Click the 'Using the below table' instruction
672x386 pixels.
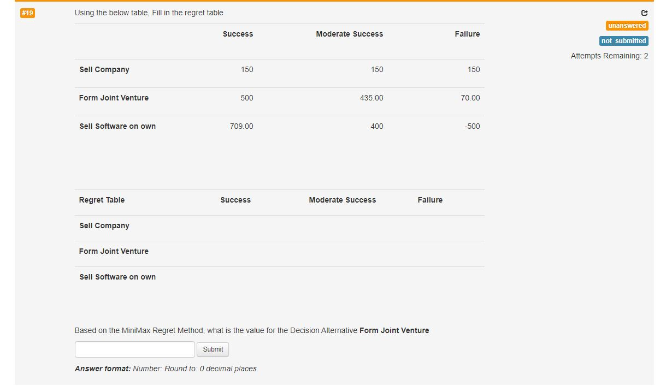pyautogui.click(x=149, y=13)
